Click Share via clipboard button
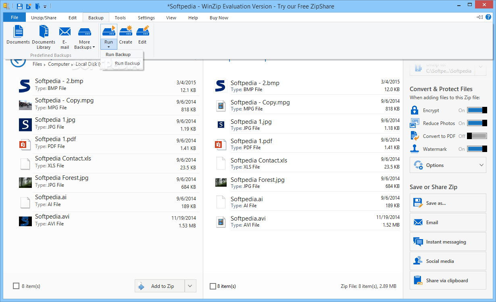 (448, 280)
